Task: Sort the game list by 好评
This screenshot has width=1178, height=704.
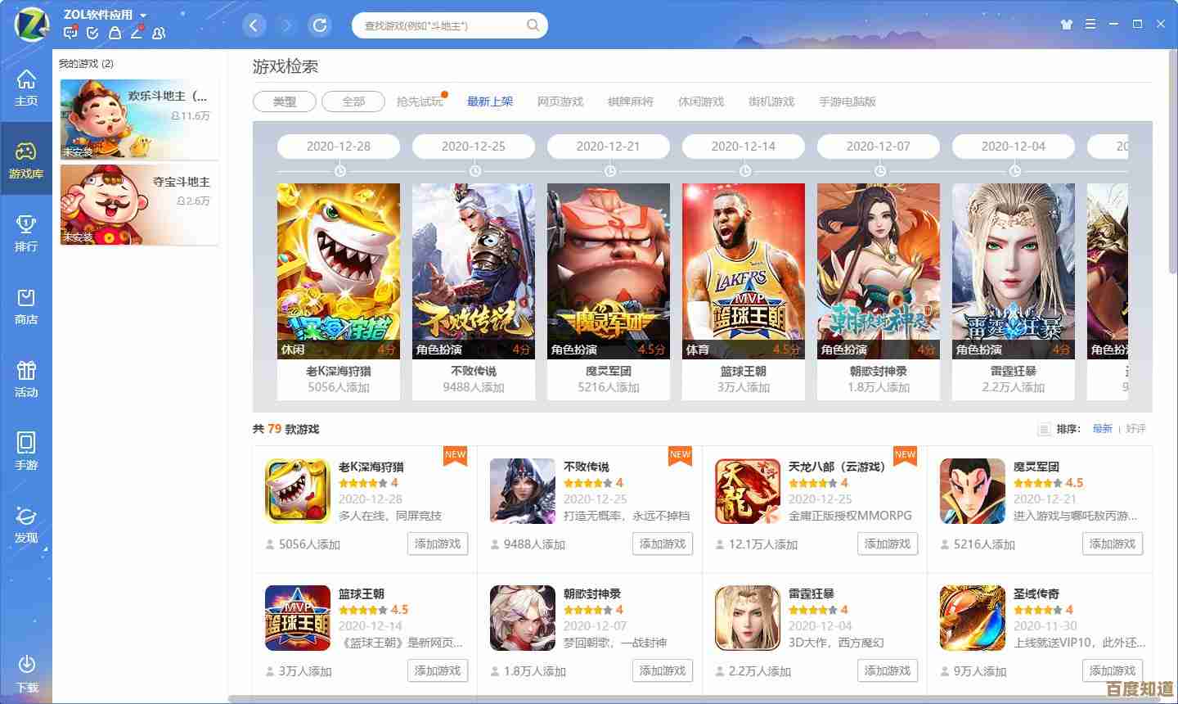Action: pyautogui.click(x=1135, y=428)
